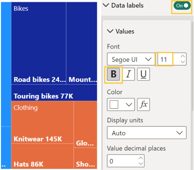This screenshot has height=170, width=194.
Task: Turn off the Data labels toggle
Action: tap(182, 6)
